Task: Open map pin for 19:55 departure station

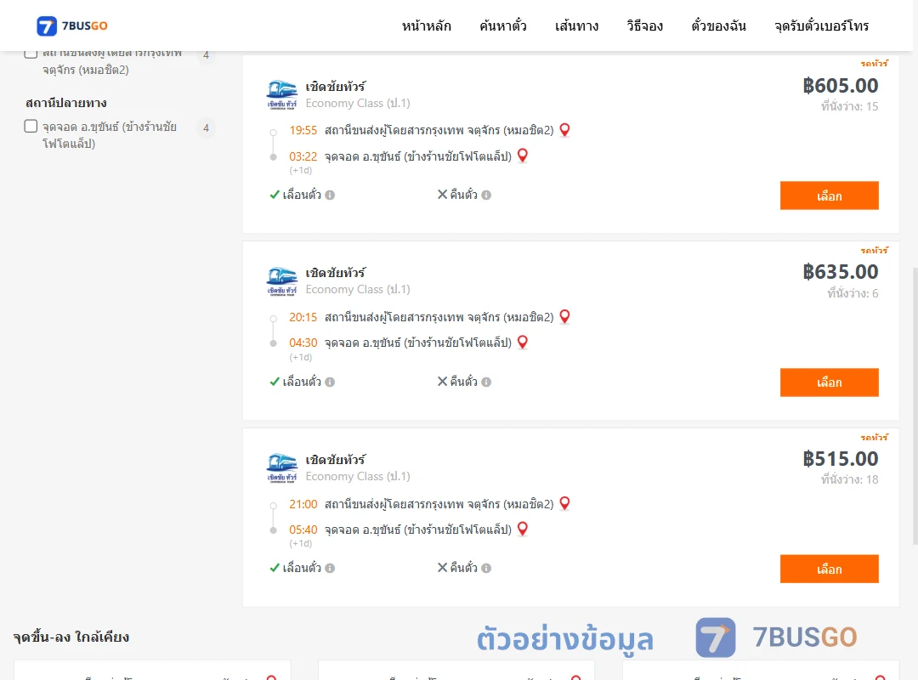Action: [564, 130]
